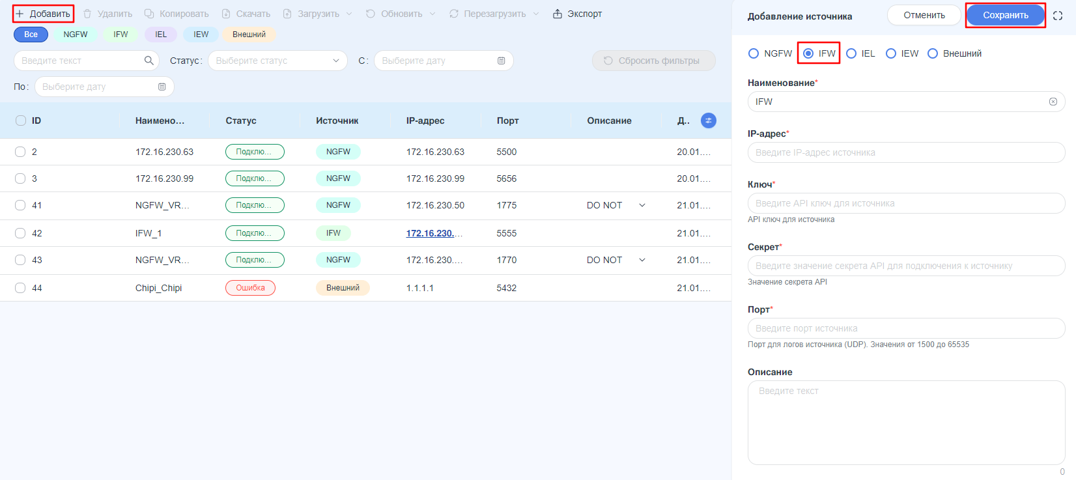Check the row with ID 41

pos(20,205)
